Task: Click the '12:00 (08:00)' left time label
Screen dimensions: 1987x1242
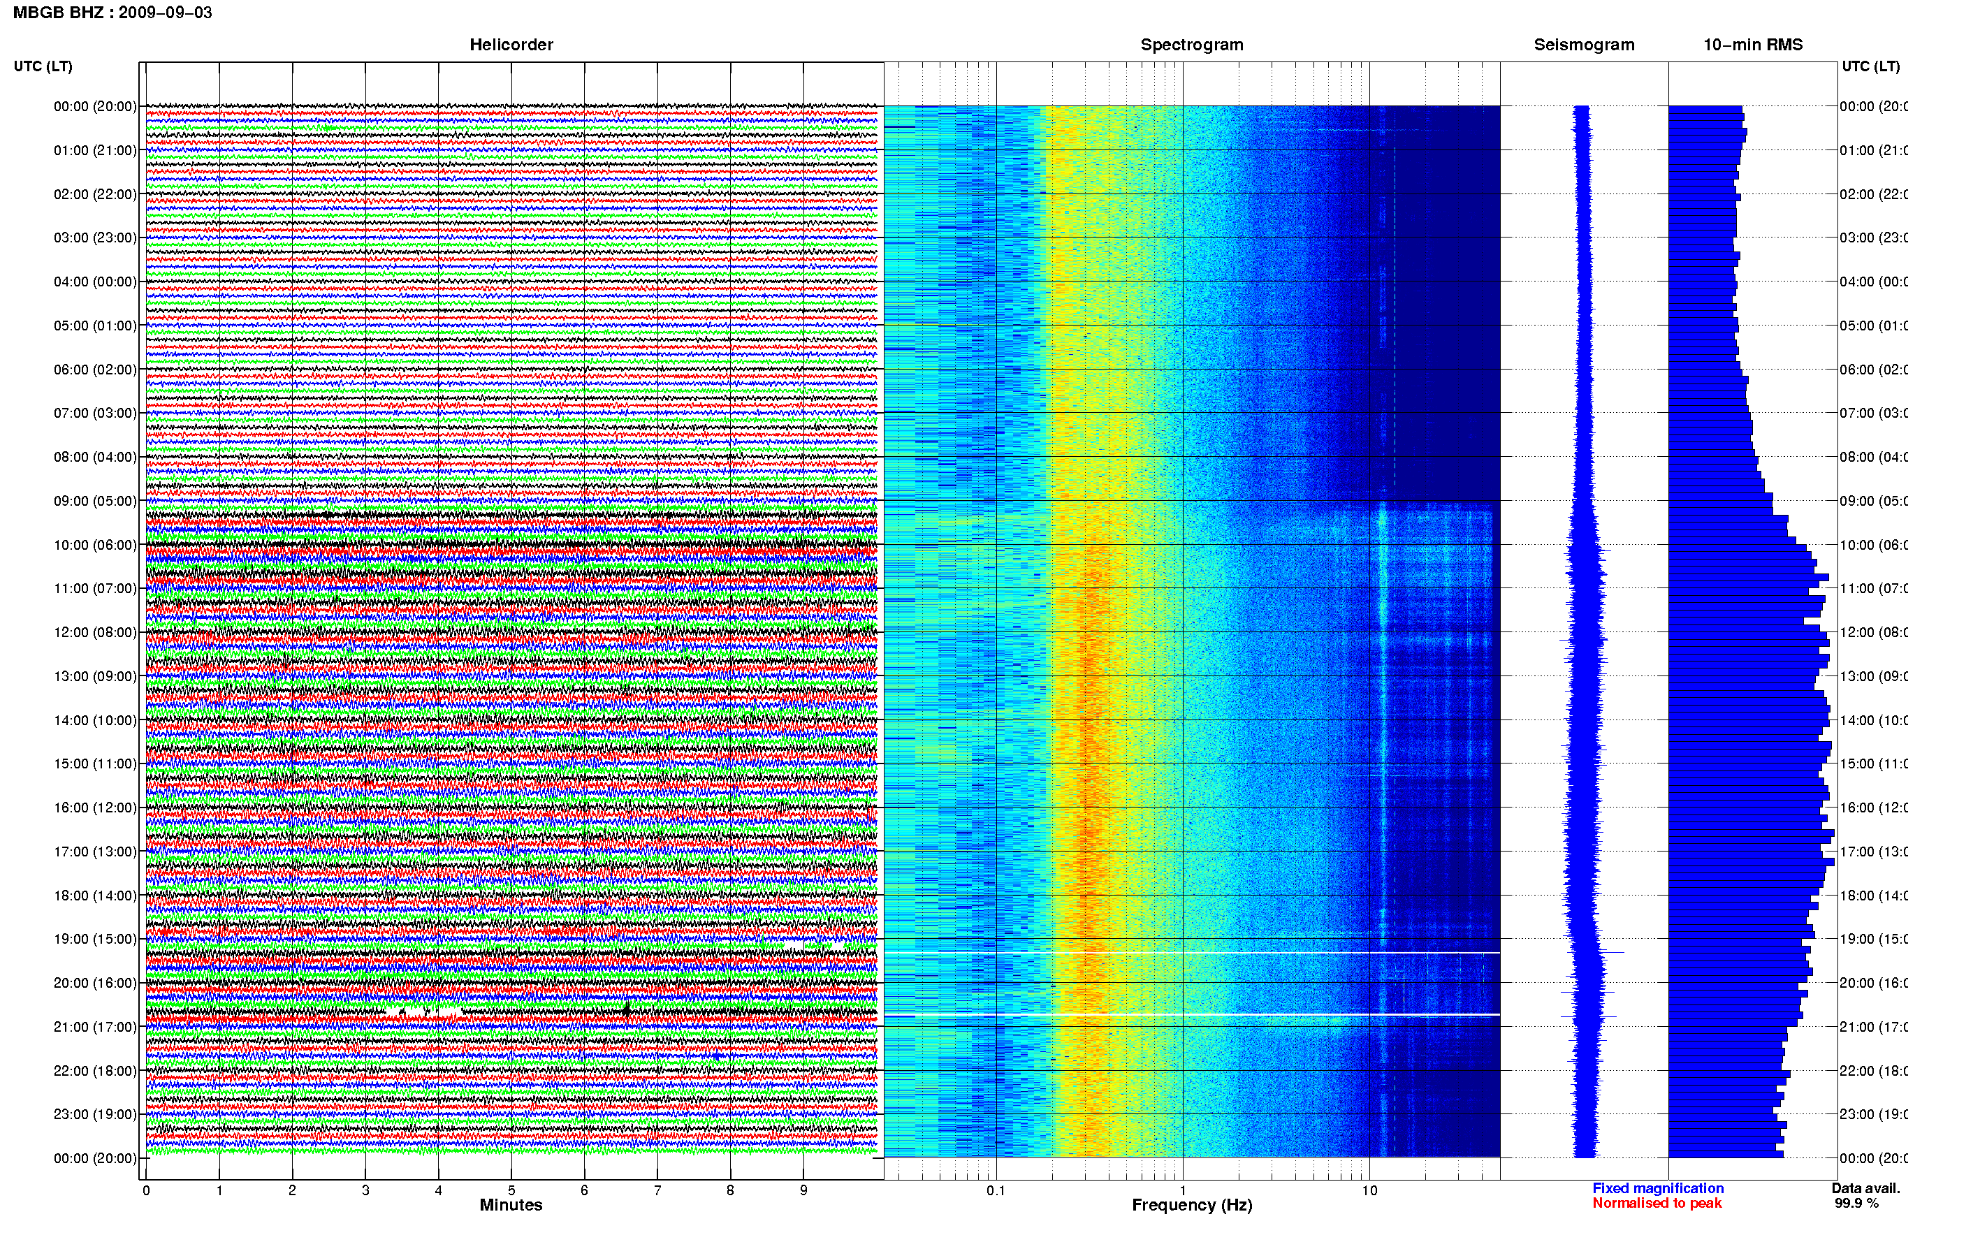Action: [95, 632]
